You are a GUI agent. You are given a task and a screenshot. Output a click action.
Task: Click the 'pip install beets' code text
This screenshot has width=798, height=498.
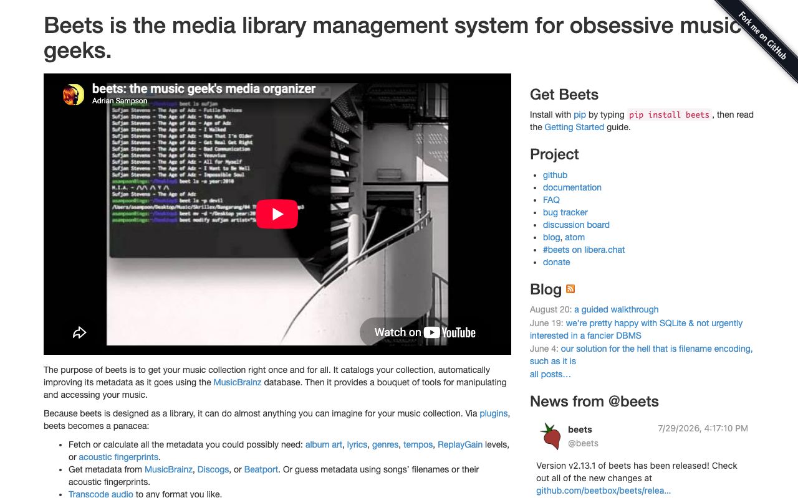pyautogui.click(x=669, y=115)
